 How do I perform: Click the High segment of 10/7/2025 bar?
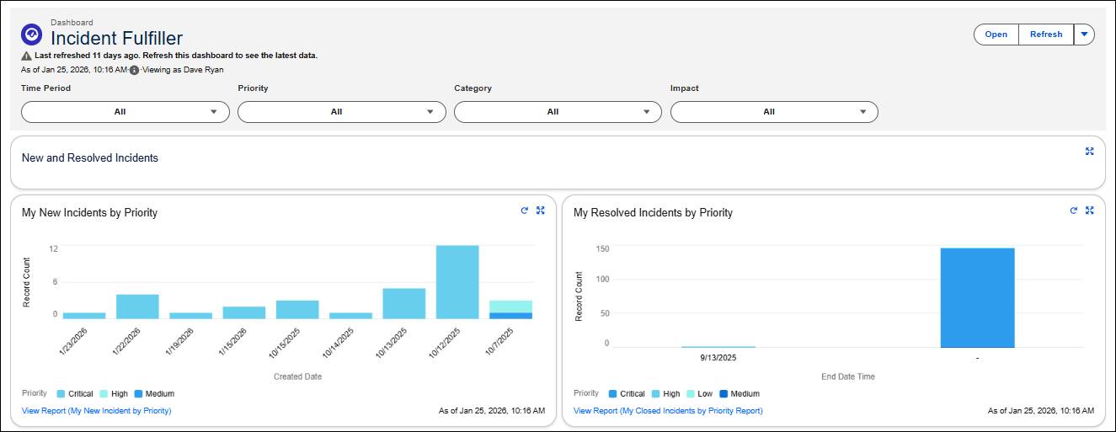click(x=511, y=307)
